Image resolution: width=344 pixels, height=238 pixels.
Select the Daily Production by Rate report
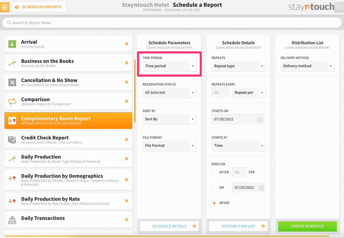click(68, 201)
